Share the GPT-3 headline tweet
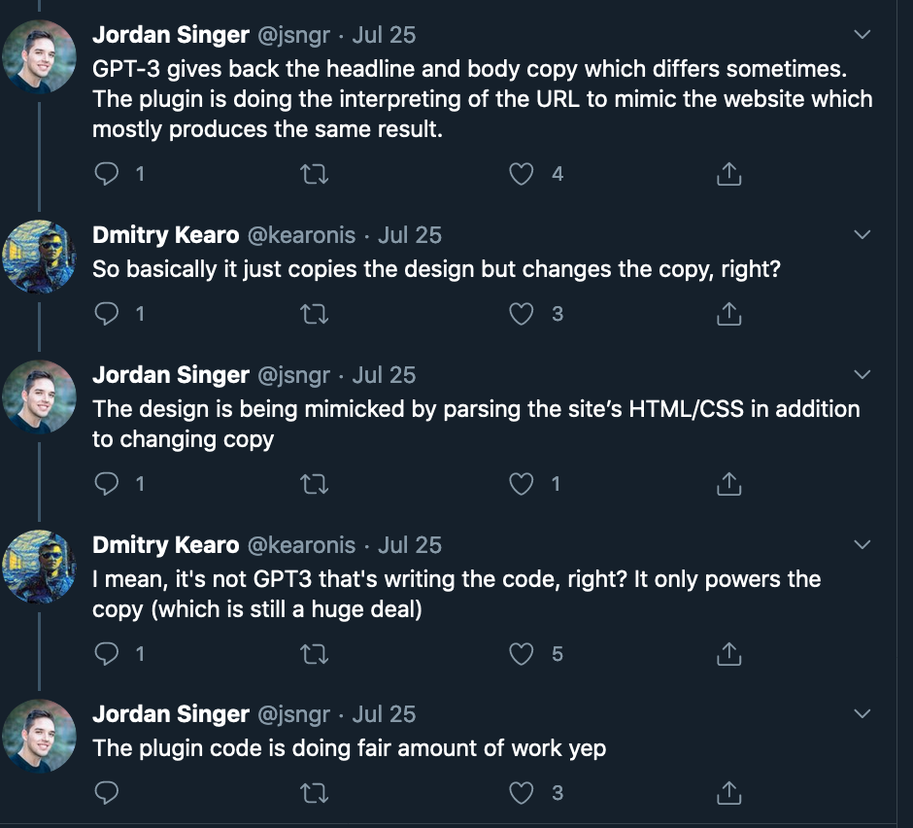The height and width of the screenshot is (828, 913). 728,174
